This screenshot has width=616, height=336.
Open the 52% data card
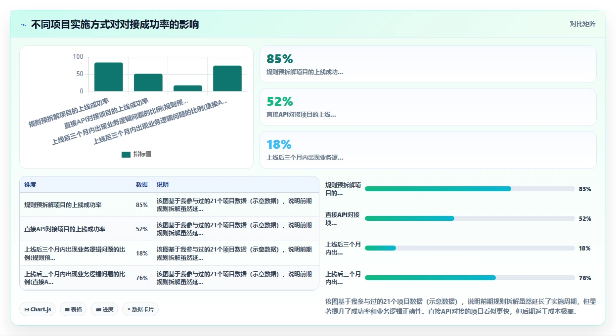click(428, 107)
